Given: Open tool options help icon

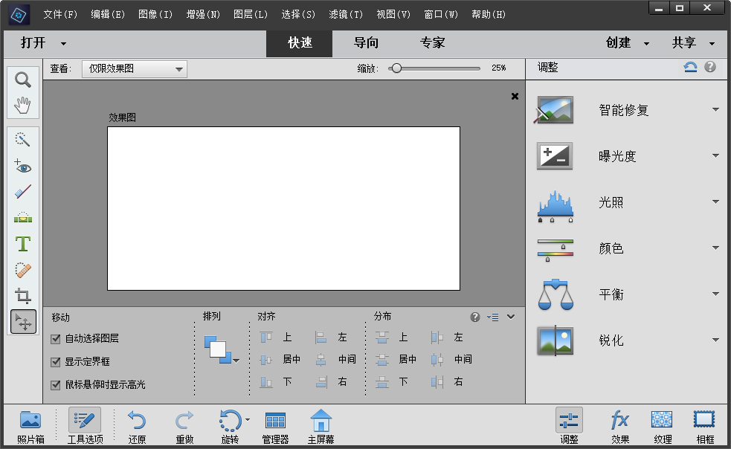Looking at the screenshot, I should pyautogui.click(x=475, y=317).
